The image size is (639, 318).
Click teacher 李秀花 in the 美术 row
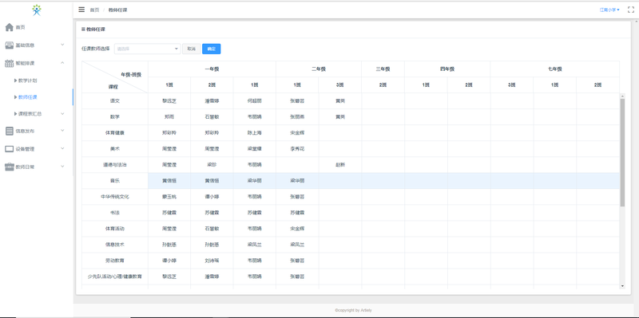click(297, 149)
